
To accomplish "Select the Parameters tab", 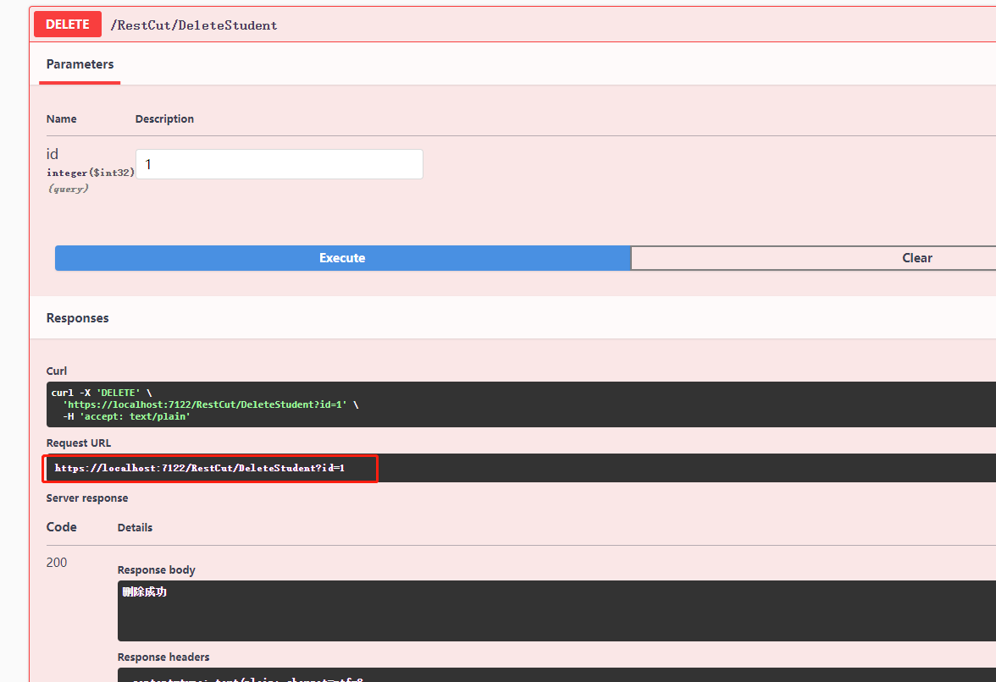I will point(80,64).
